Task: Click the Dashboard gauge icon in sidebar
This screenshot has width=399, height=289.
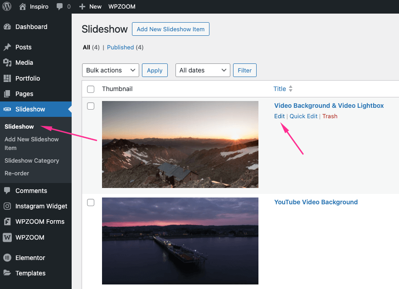Action: 7,27
